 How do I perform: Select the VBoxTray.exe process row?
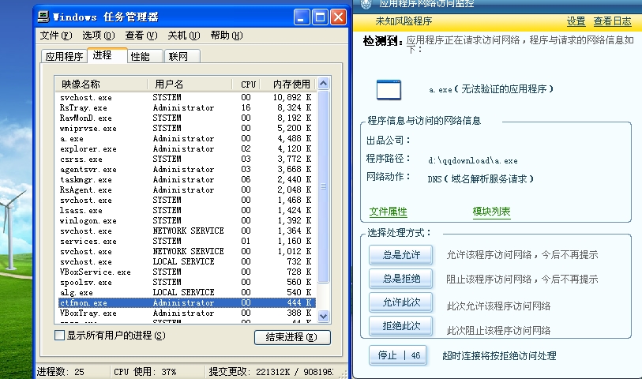tap(186, 313)
